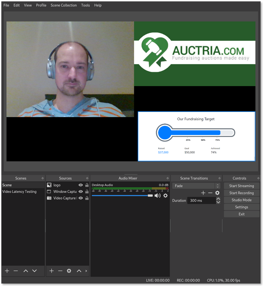Add a new scene with plus icon
Screen dimensions: 263x286
7,271
